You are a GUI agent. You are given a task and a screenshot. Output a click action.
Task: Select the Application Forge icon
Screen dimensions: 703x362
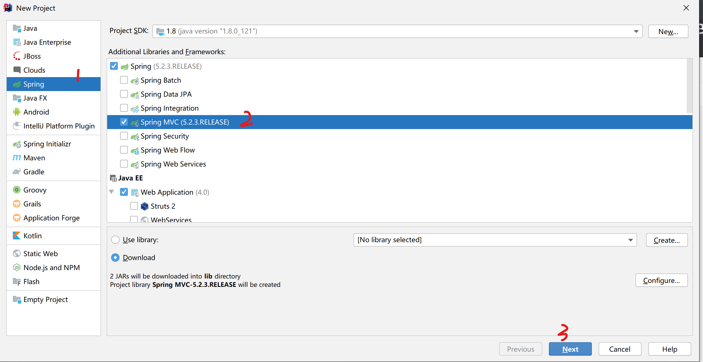pos(17,218)
